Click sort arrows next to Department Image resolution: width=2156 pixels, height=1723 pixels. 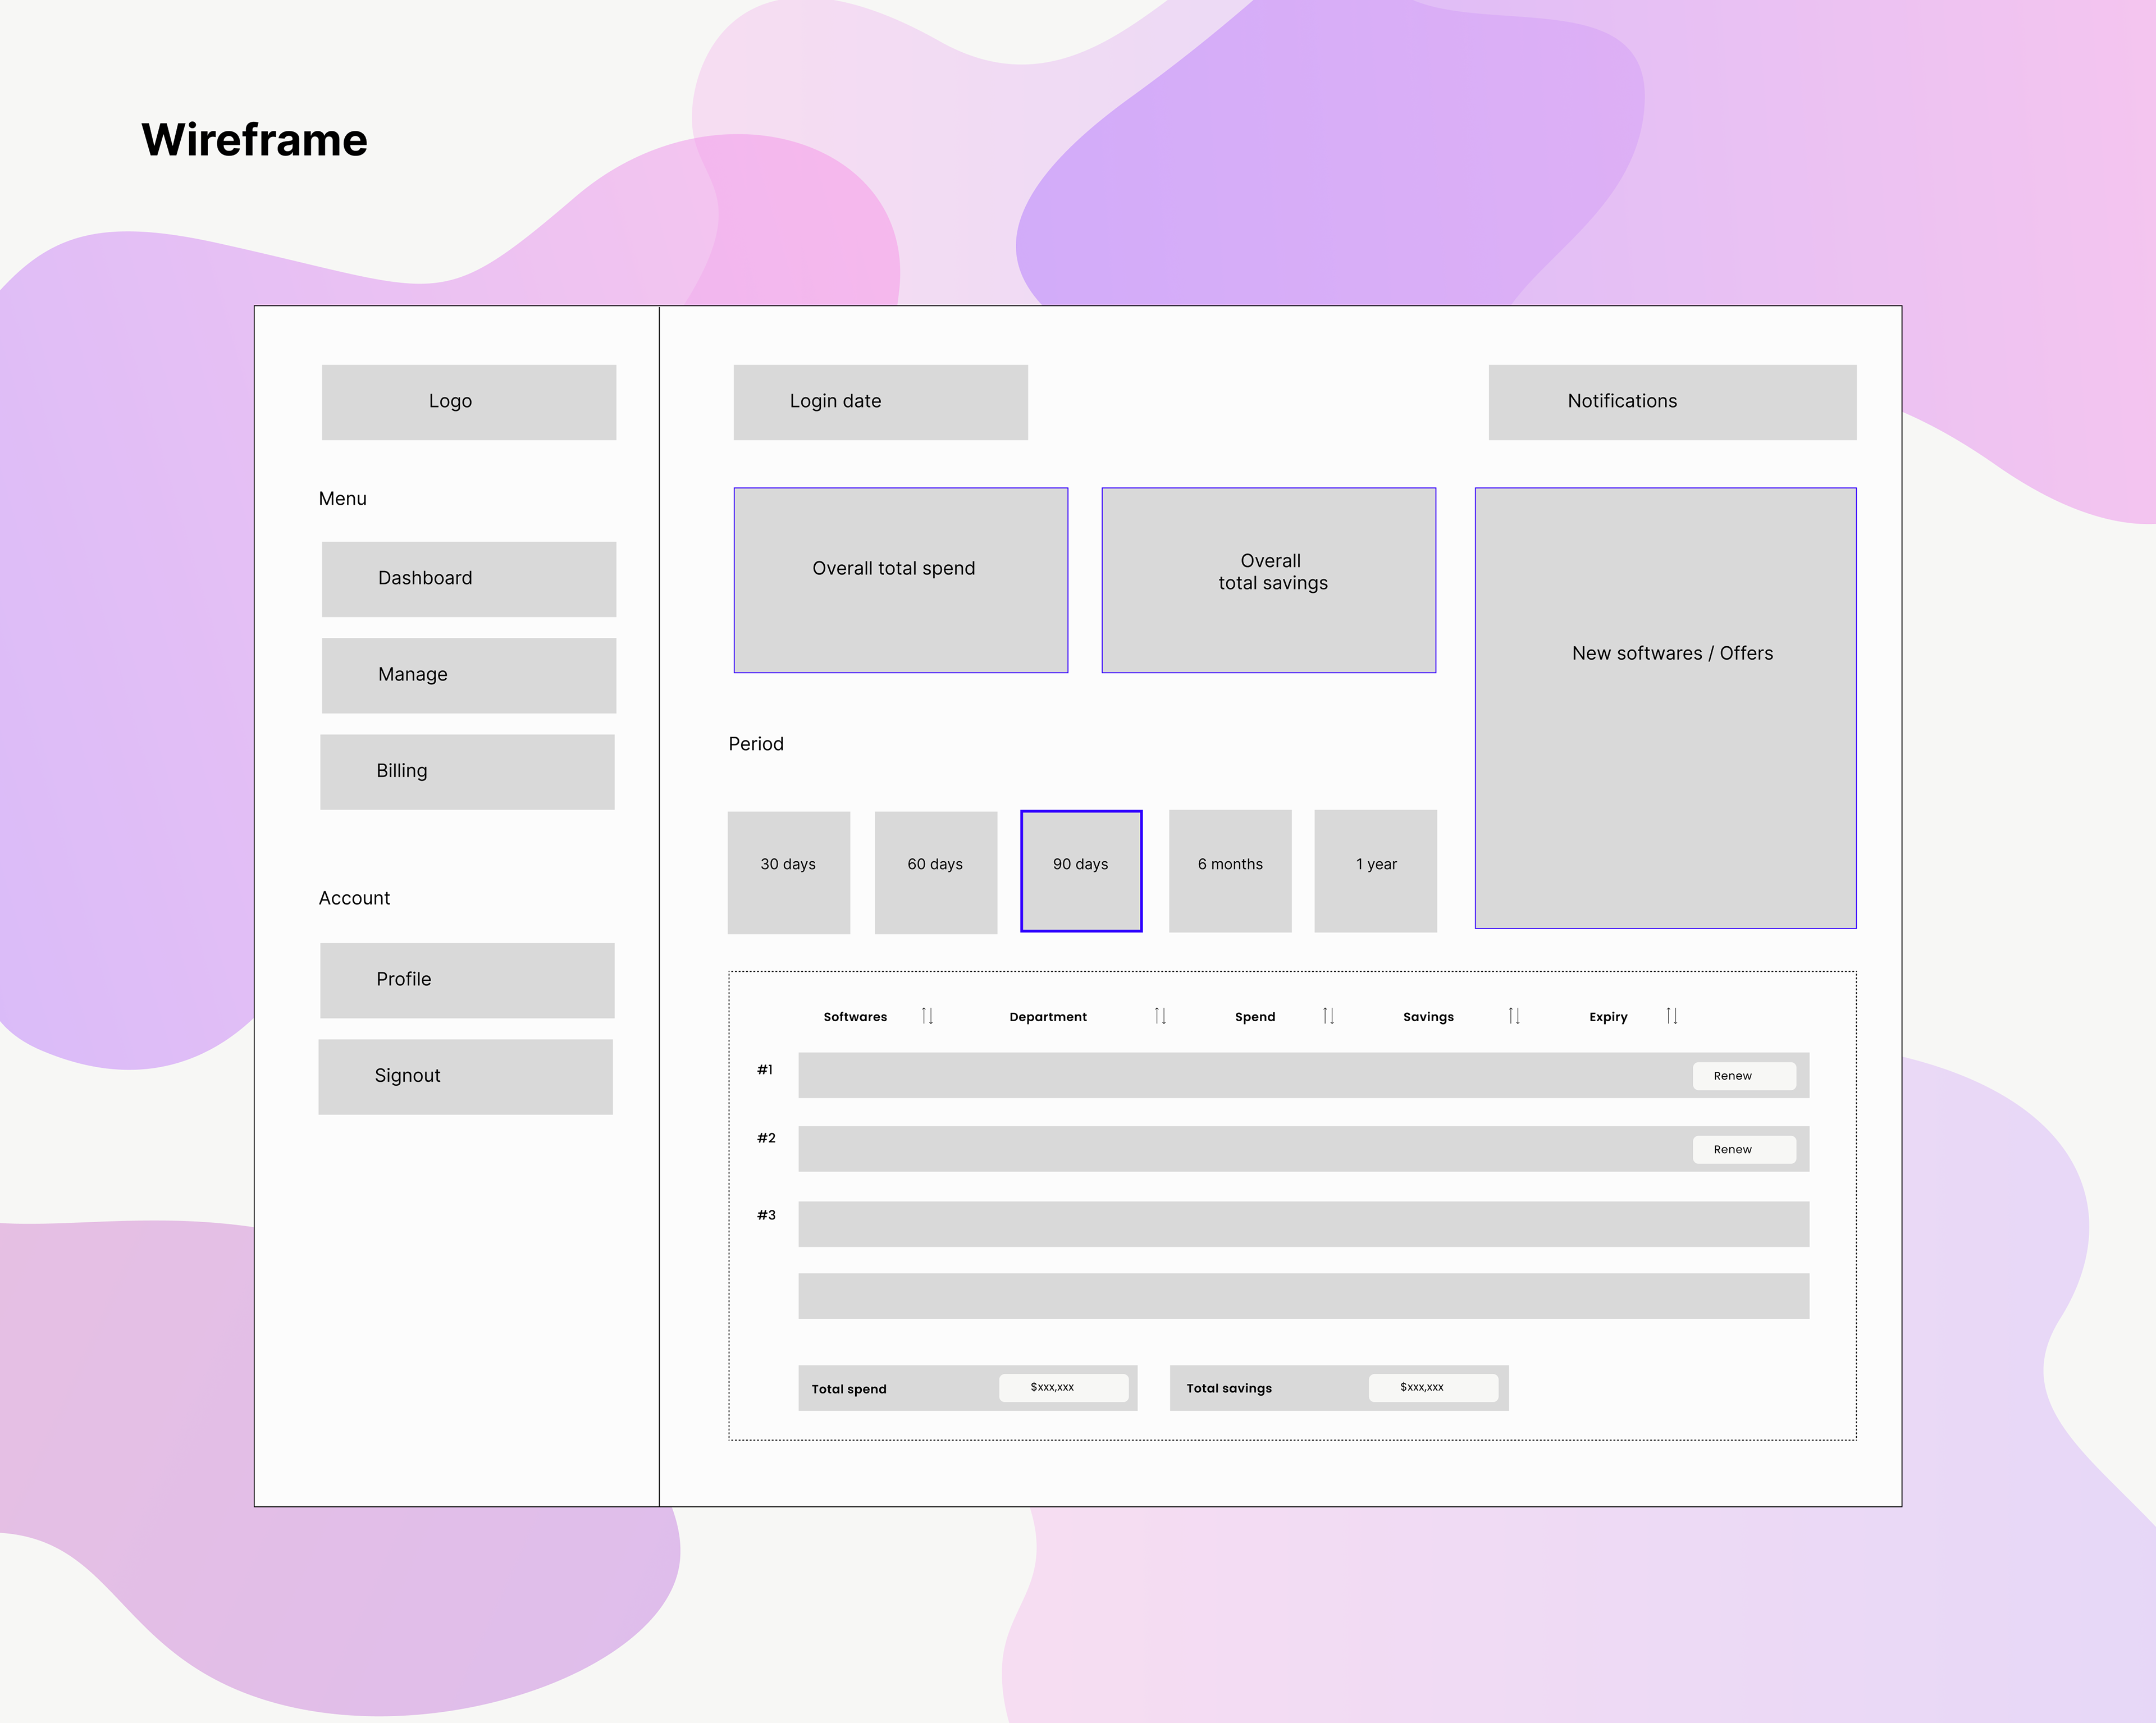pos(1160,1016)
